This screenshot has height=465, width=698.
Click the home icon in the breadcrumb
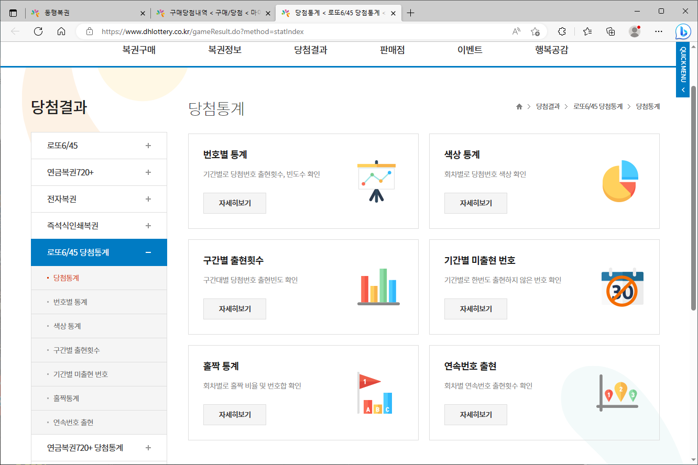519,106
